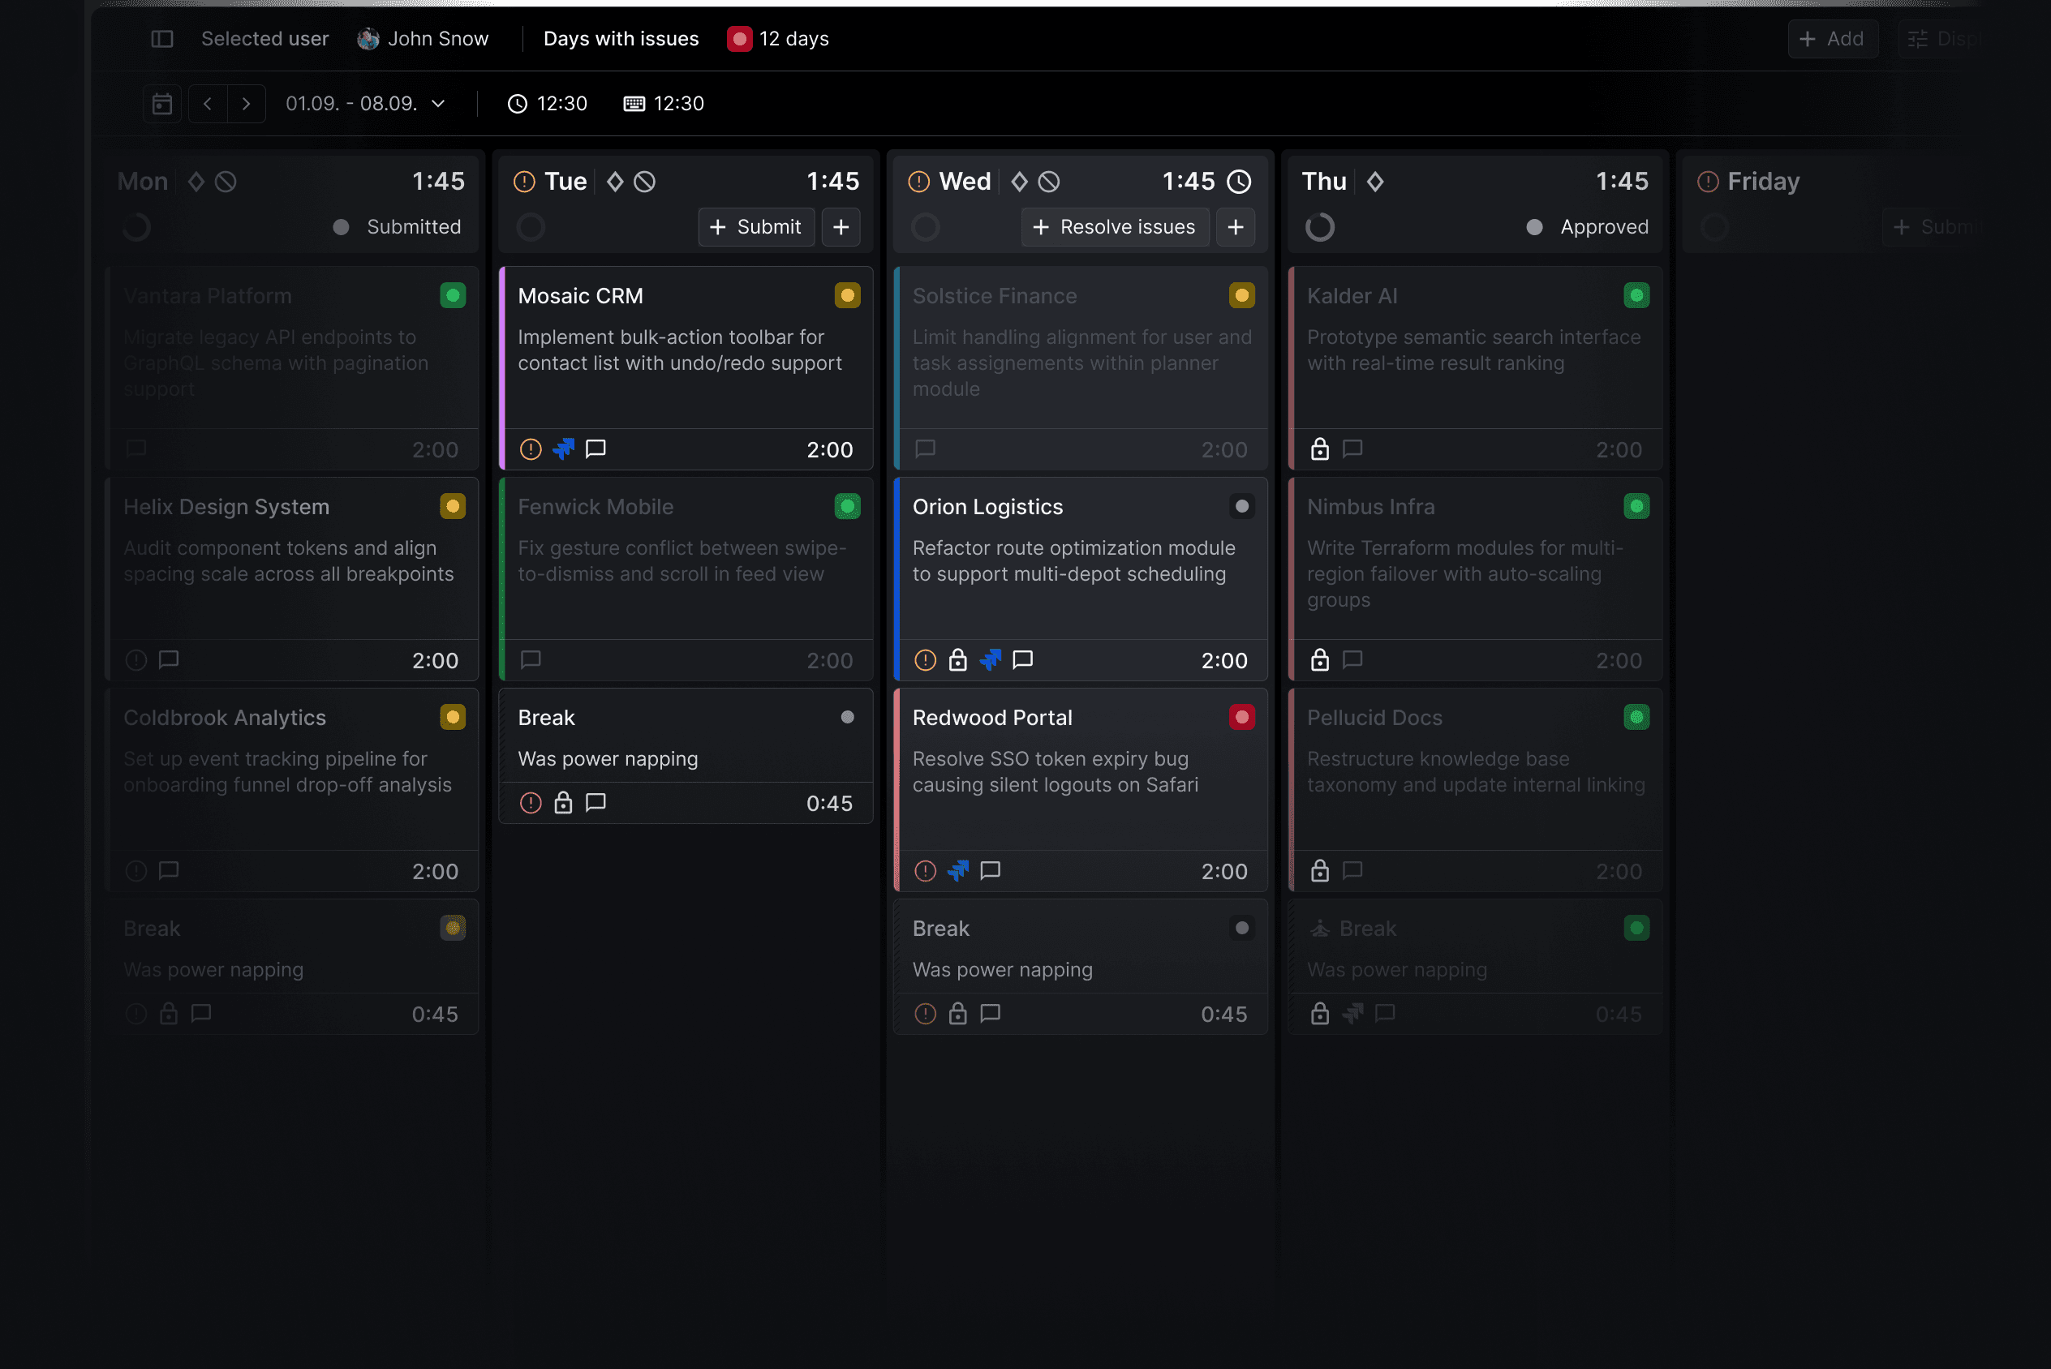Toggle the sidebar panel icon top left

pos(162,38)
